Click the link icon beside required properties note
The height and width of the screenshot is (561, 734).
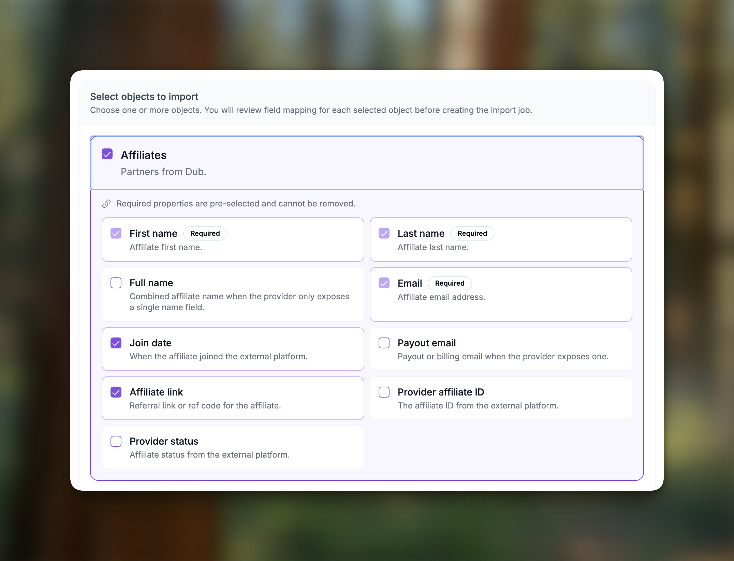pos(106,204)
